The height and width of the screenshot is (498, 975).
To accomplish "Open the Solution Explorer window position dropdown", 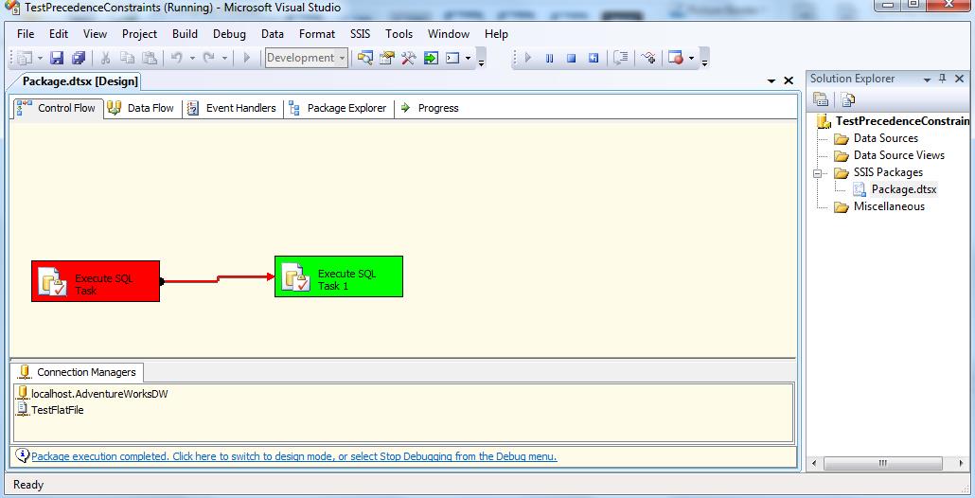I will point(925,79).
